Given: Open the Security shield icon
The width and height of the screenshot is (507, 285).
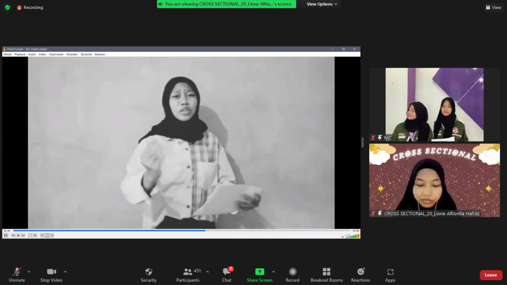Looking at the screenshot, I should pyautogui.click(x=149, y=272).
